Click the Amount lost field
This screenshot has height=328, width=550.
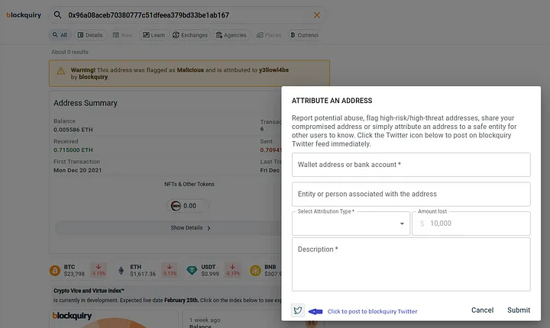(x=471, y=223)
